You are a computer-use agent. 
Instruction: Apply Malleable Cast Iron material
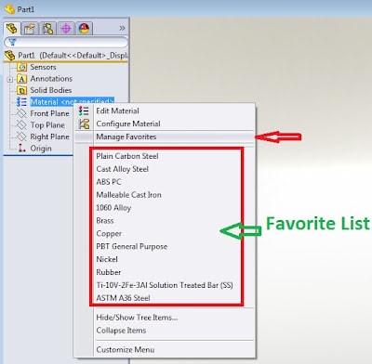[128, 195]
